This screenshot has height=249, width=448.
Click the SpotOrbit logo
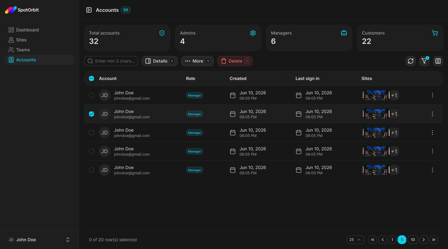tap(22, 10)
